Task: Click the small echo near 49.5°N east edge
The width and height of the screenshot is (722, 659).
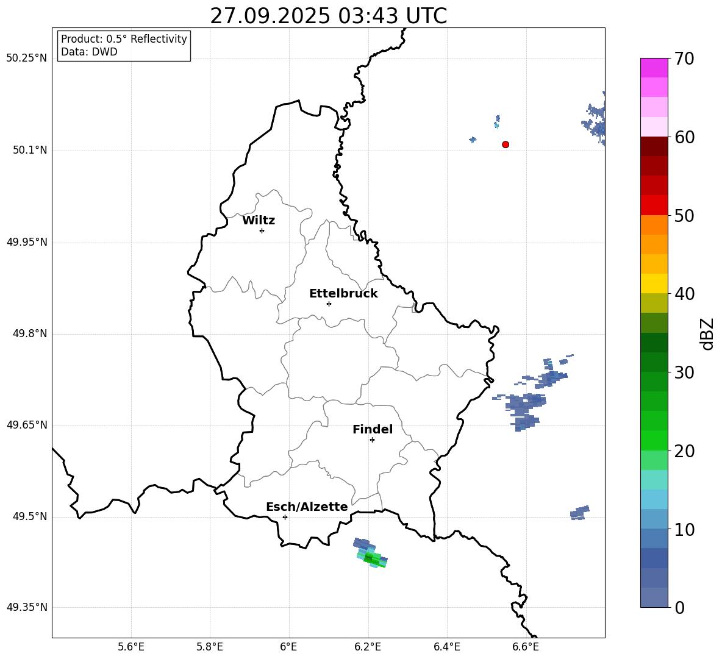Action: coord(580,513)
